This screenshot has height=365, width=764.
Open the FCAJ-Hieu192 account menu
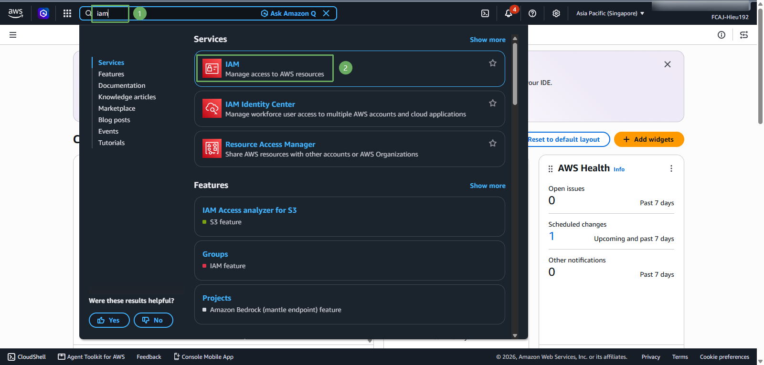click(x=730, y=17)
